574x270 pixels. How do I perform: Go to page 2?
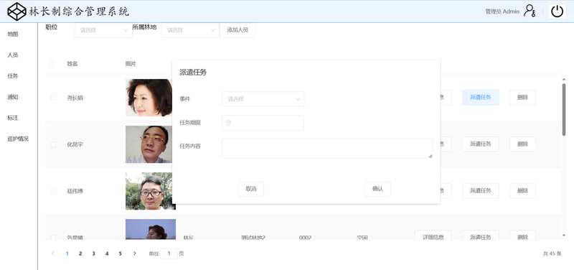pyautogui.click(x=80, y=253)
